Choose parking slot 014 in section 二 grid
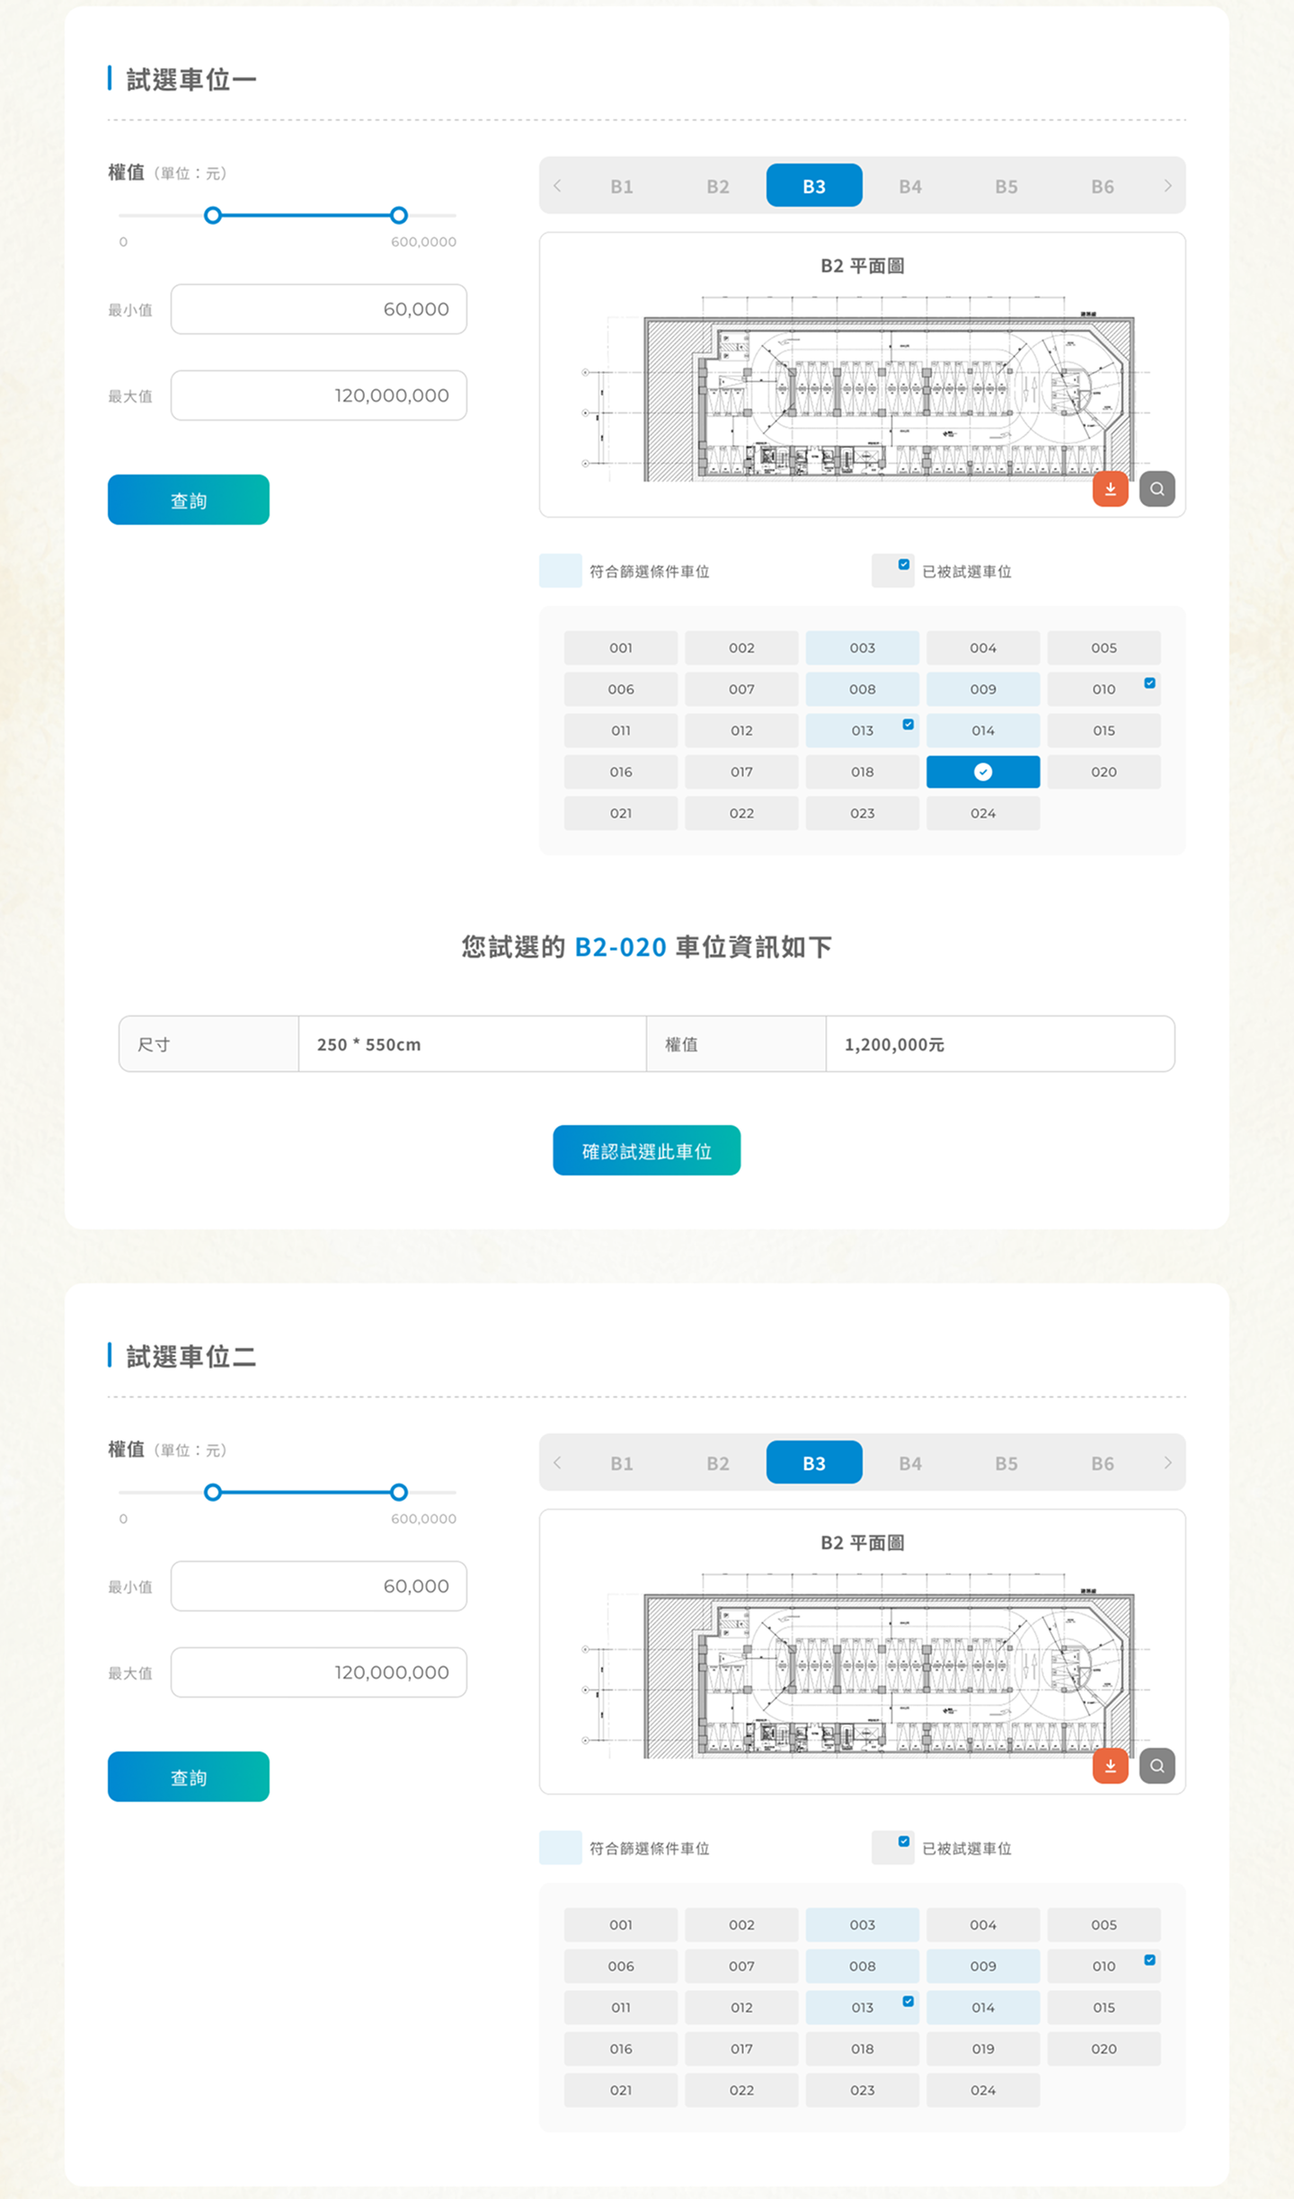The height and width of the screenshot is (2199, 1294). pyautogui.click(x=983, y=2008)
